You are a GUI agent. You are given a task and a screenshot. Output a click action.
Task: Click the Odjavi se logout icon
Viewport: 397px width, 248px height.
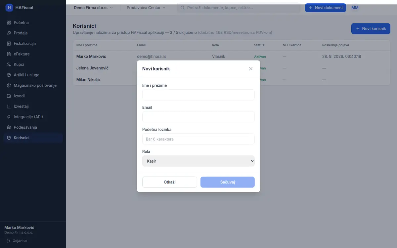tap(9, 241)
